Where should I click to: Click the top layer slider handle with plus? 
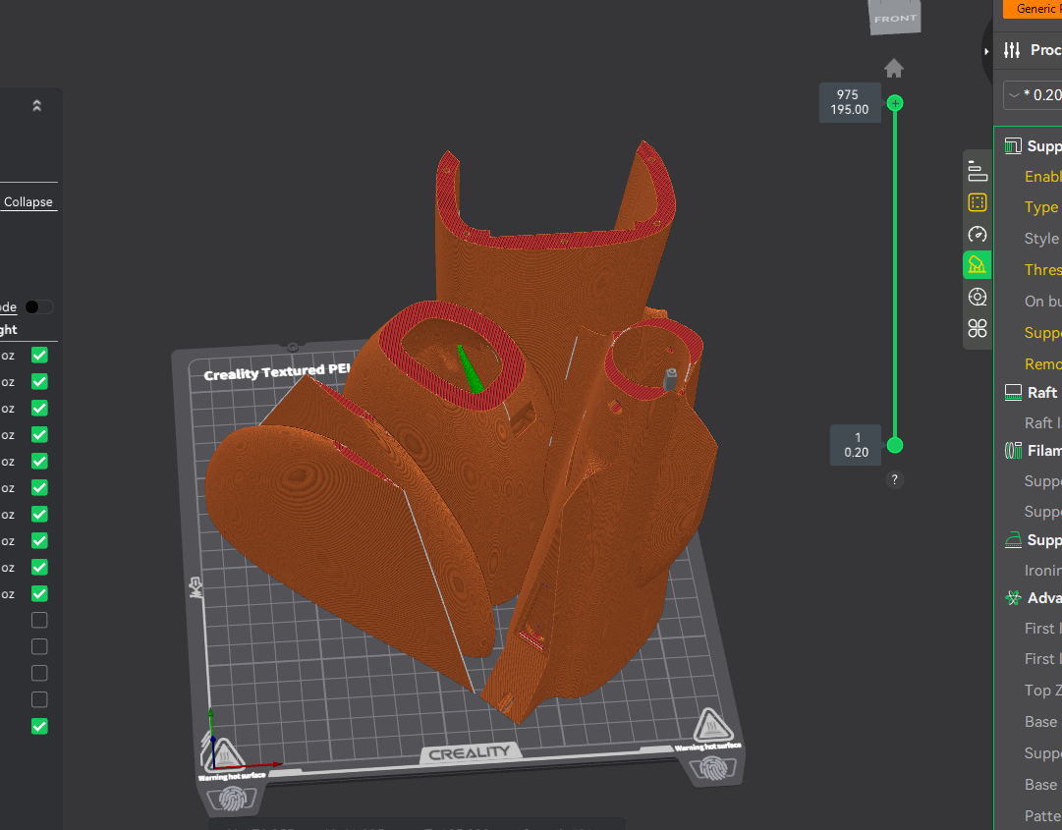pos(895,103)
